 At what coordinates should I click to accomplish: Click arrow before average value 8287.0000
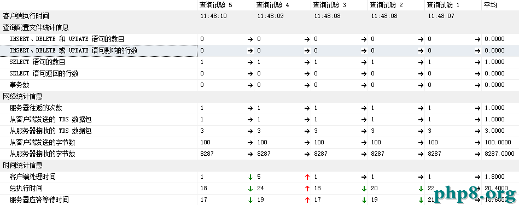pos(477,154)
